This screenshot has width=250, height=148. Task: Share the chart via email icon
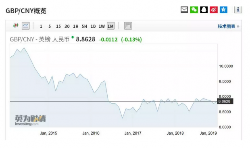pyautogui.click(x=184, y=10)
